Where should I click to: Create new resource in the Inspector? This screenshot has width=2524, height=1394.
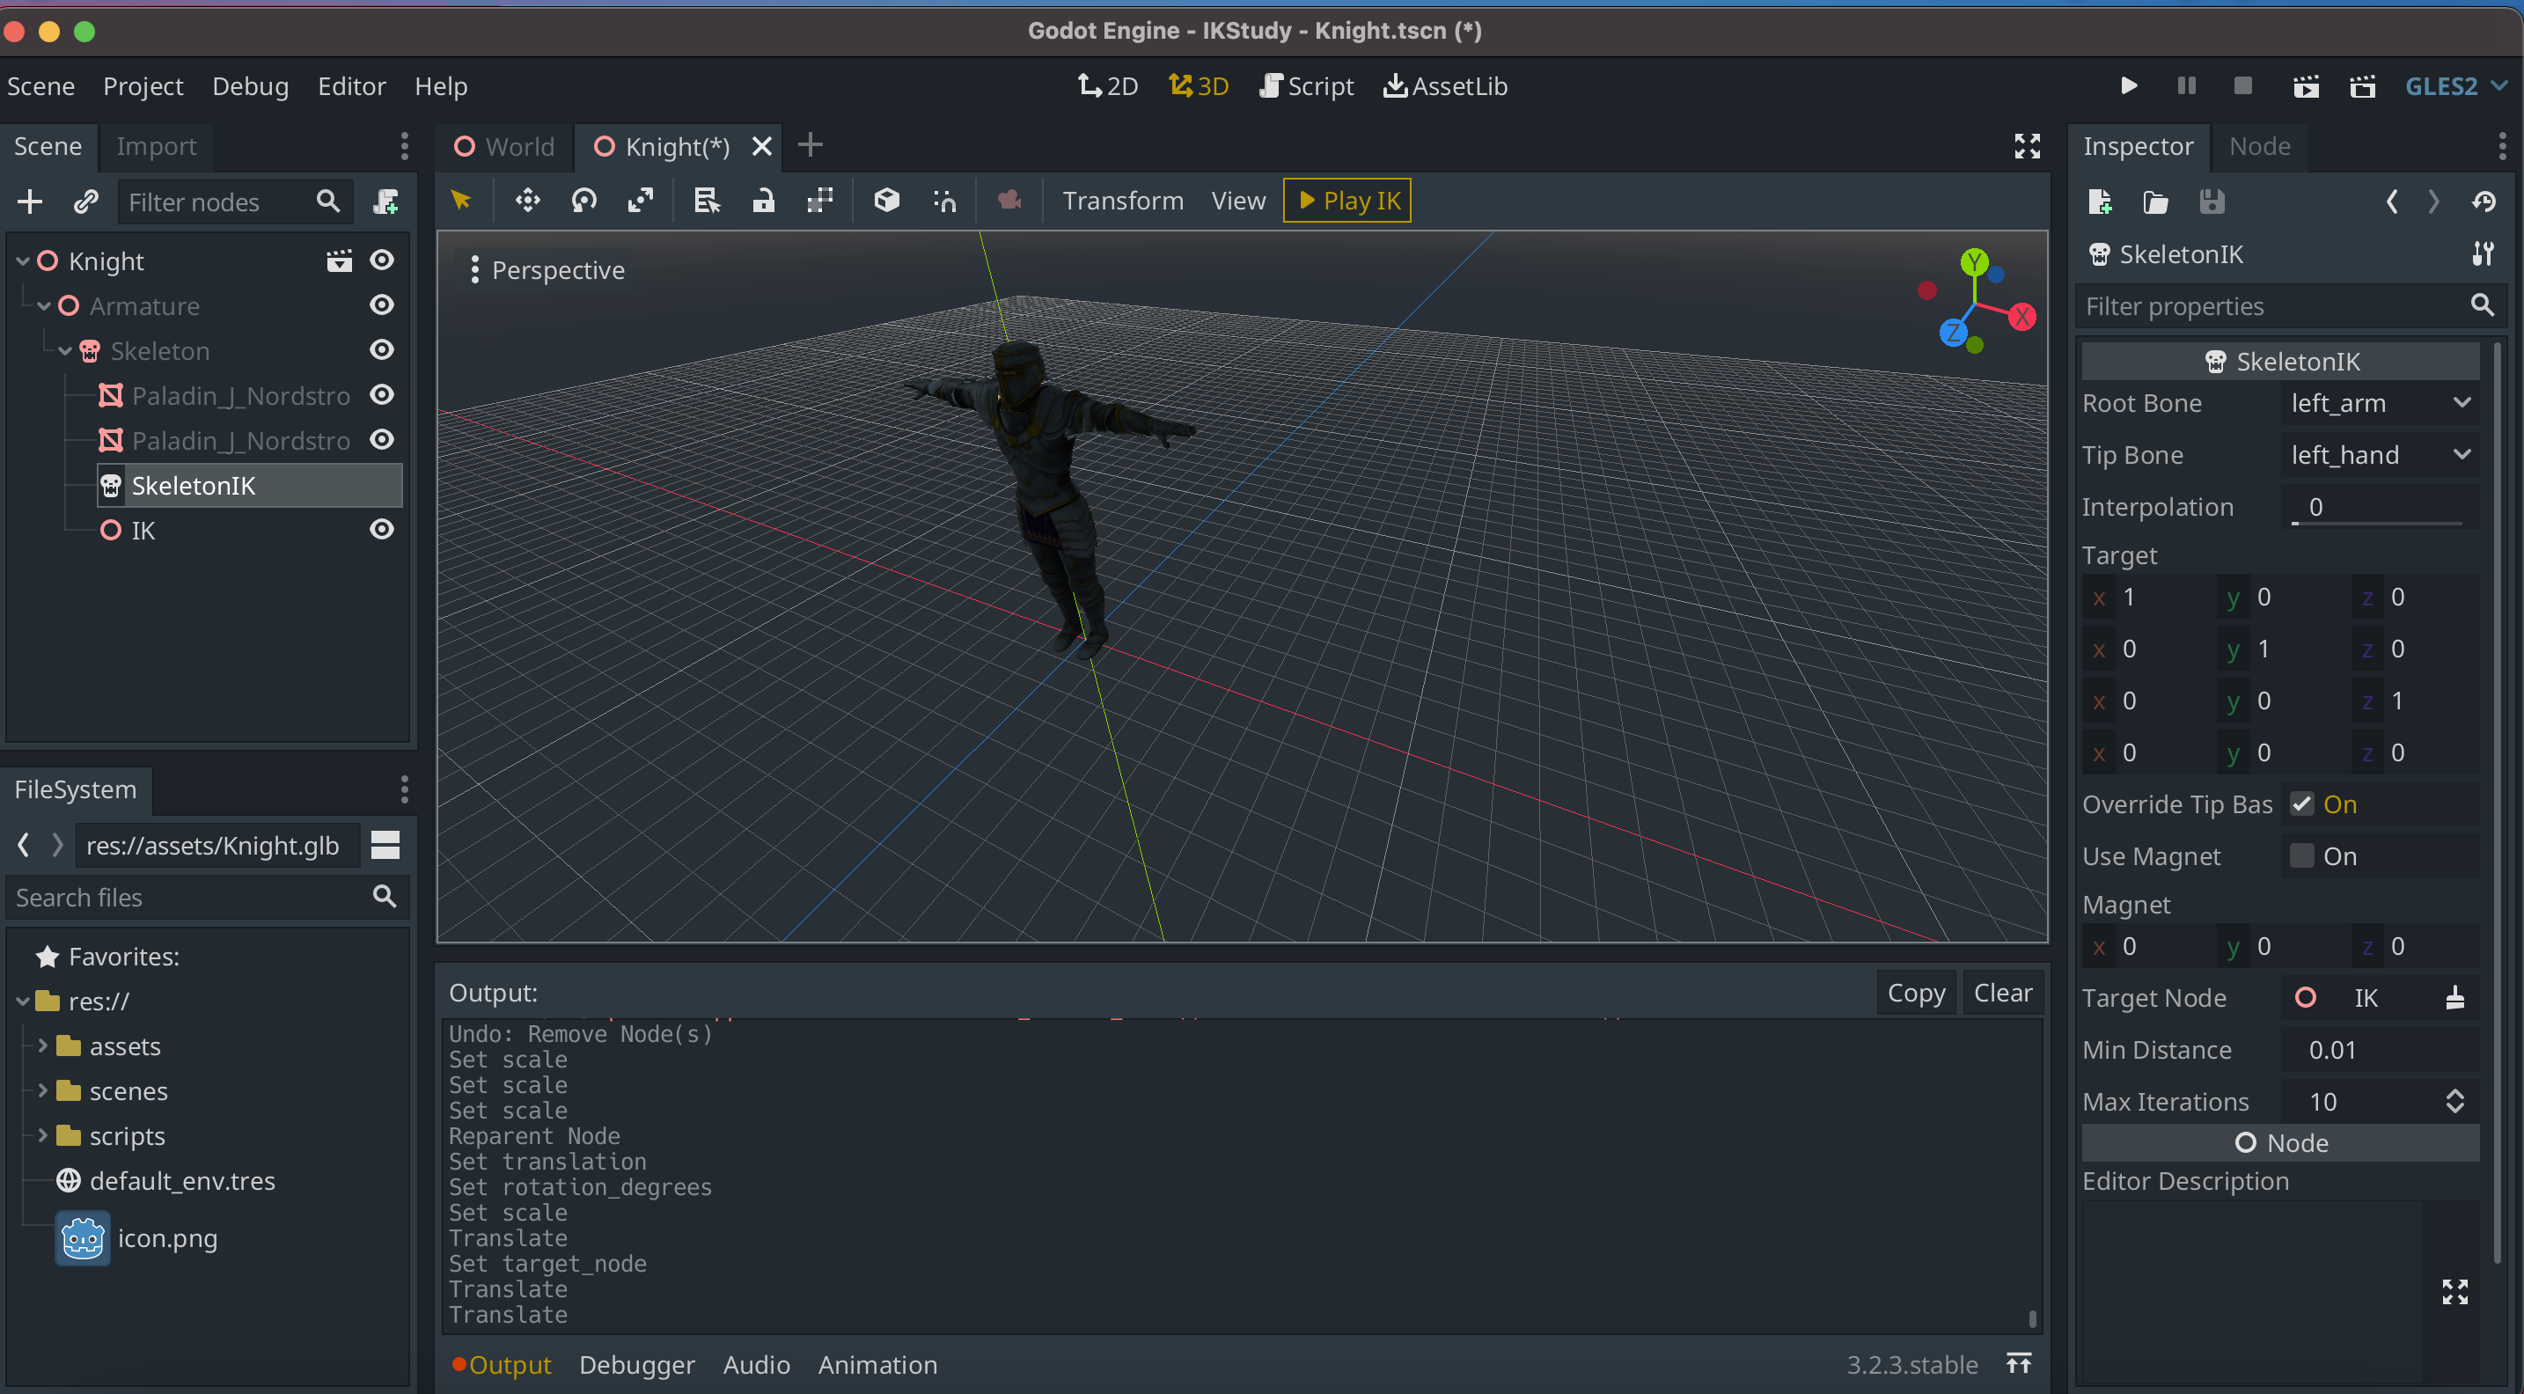[x=2100, y=202]
